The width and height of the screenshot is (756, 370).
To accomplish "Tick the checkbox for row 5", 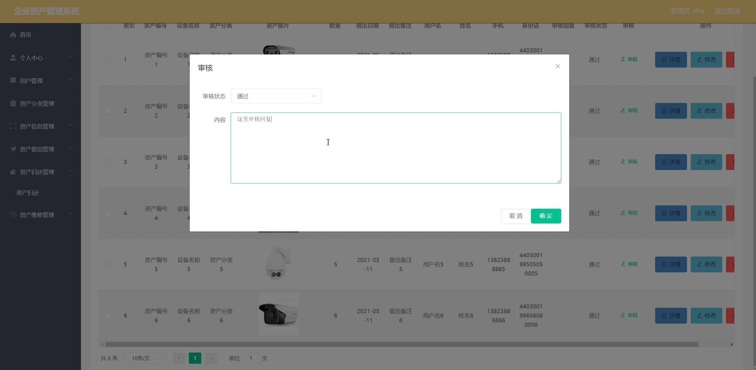I will point(109,265).
